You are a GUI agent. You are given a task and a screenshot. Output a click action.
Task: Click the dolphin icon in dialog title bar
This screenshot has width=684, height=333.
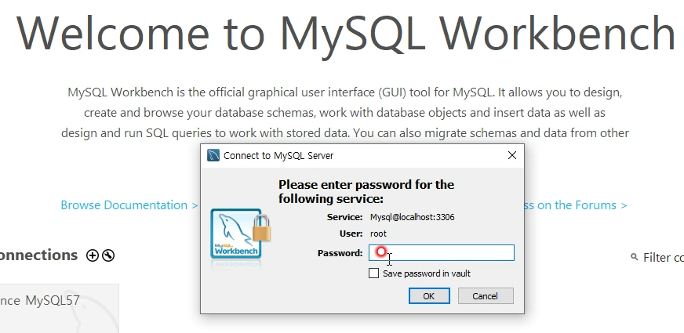[213, 155]
